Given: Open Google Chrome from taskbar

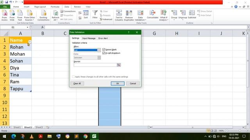Looking at the screenshot, I should click(85, 136).
